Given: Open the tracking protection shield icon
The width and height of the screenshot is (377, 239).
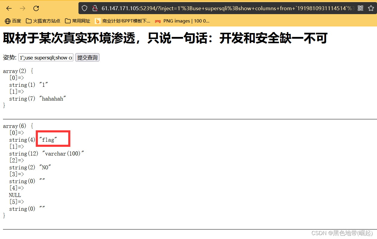Looking at the screenshot, I should pos(84,8).
